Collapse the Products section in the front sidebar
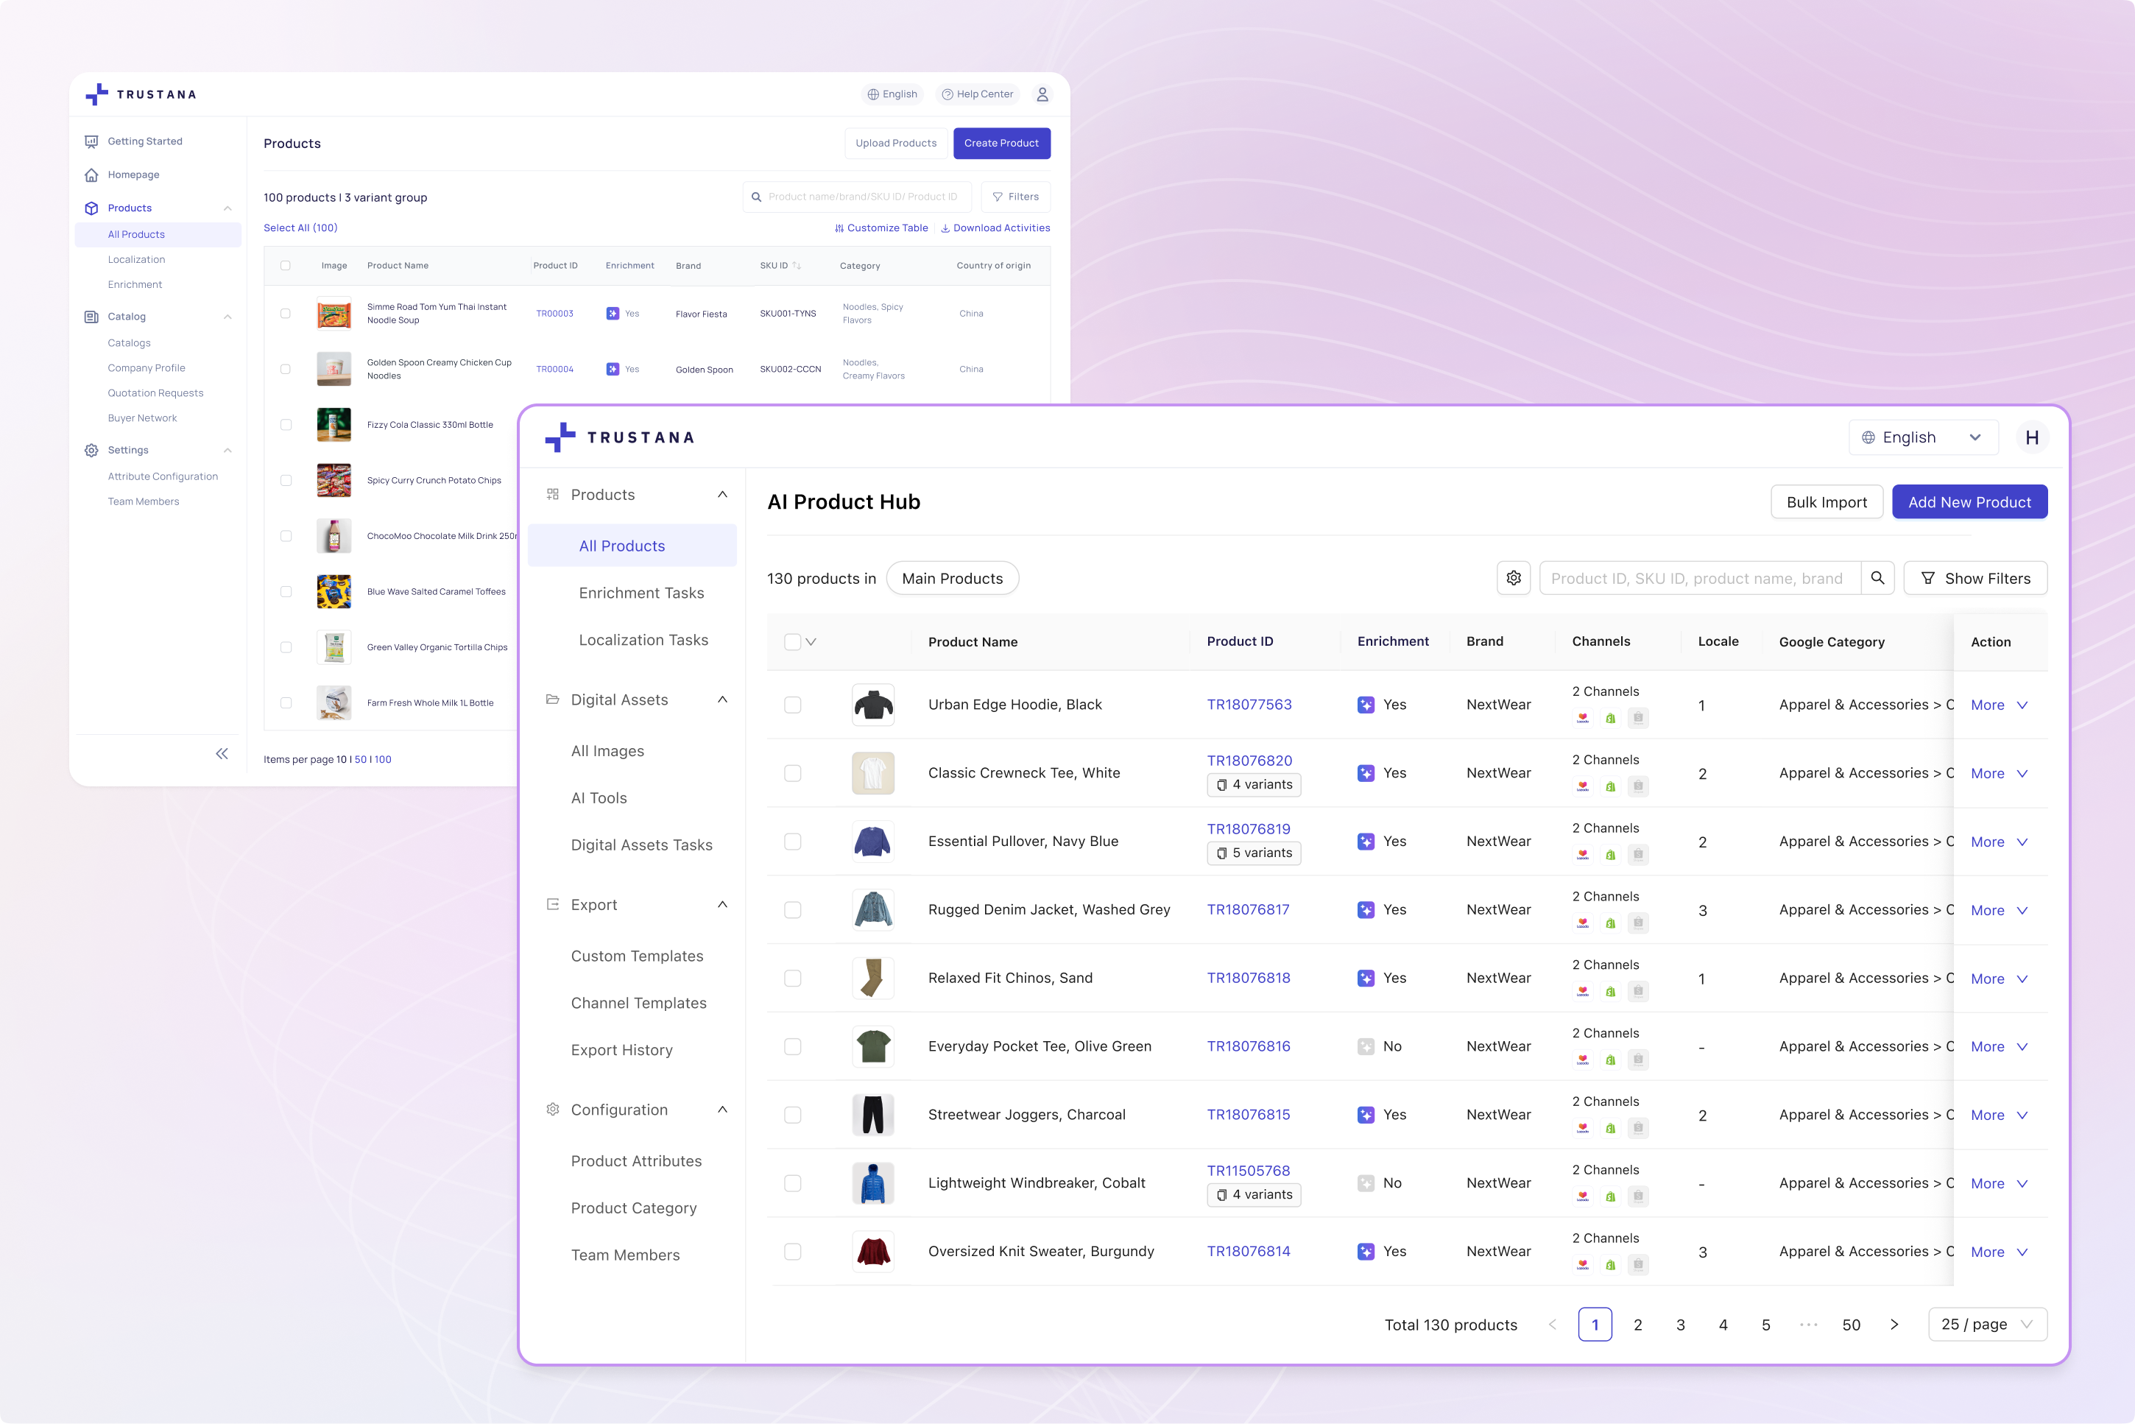2135x1424 pixels. tap(722, 495)
